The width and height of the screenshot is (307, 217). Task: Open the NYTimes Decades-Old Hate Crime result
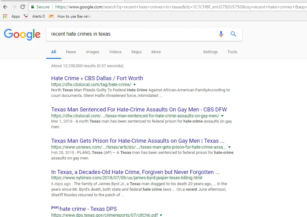pos(135,172)
